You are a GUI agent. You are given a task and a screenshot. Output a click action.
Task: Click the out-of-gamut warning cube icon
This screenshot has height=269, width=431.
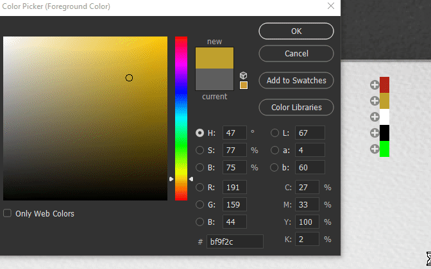244,75
